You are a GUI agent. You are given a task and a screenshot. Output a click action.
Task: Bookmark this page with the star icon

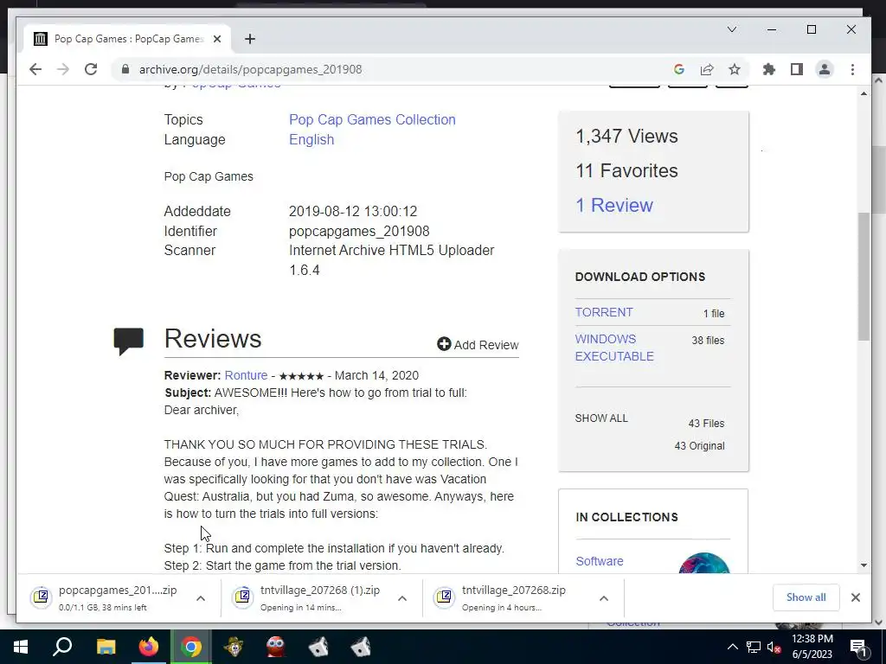point(734,69)
